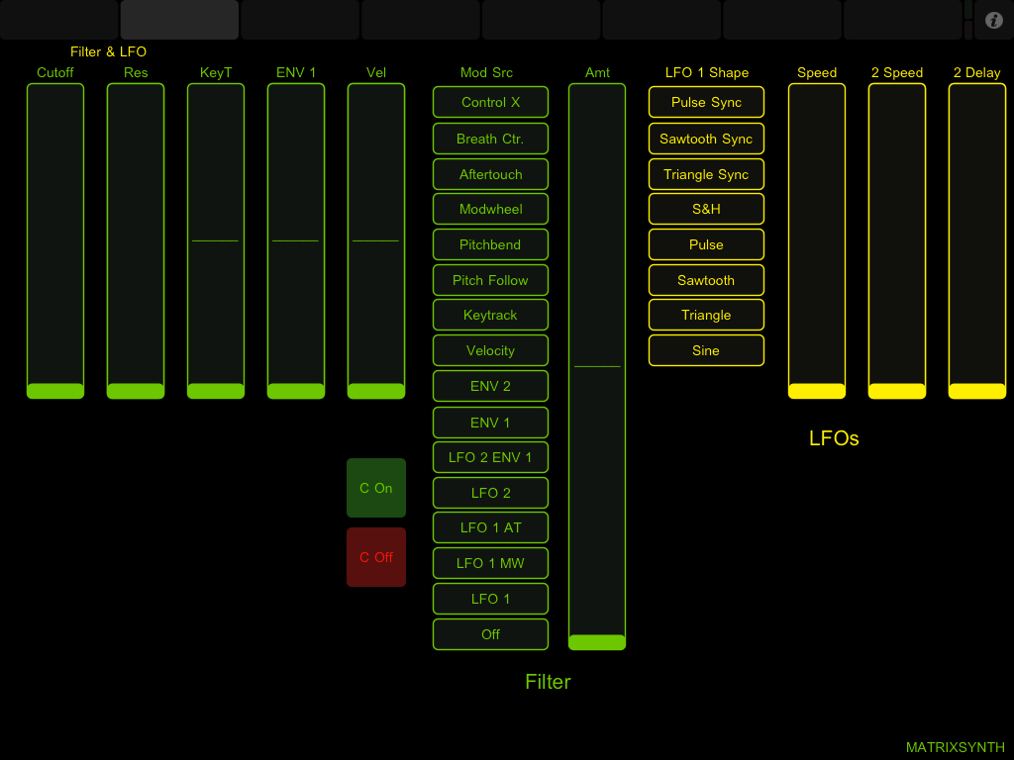1014x760 pixels.
Task: Select Sine as LFO 1 shape
Action: pyautogui.click(x=706, y=350)
